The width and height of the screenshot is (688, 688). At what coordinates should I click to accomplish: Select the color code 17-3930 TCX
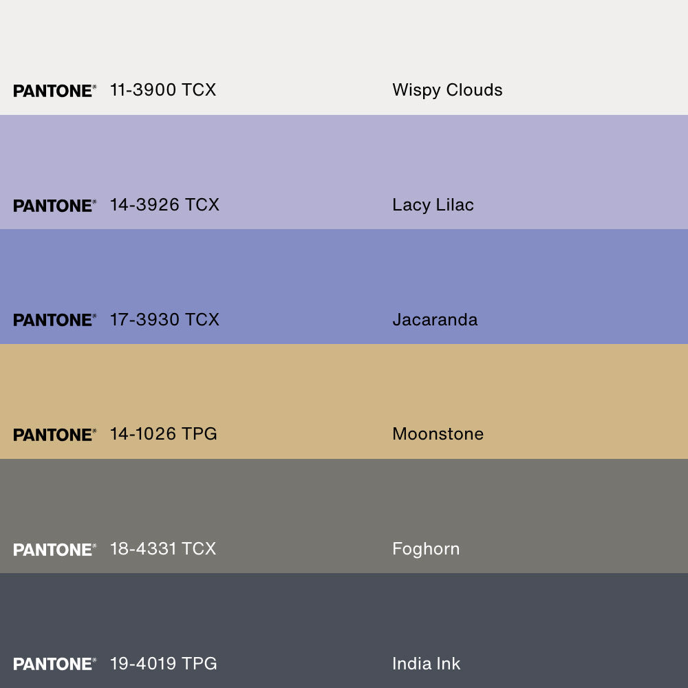164,319
